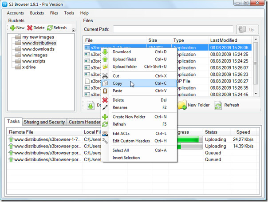Click the scissors Cut icon in context menu
The image size is (268, 202).
tap(105, 76)
